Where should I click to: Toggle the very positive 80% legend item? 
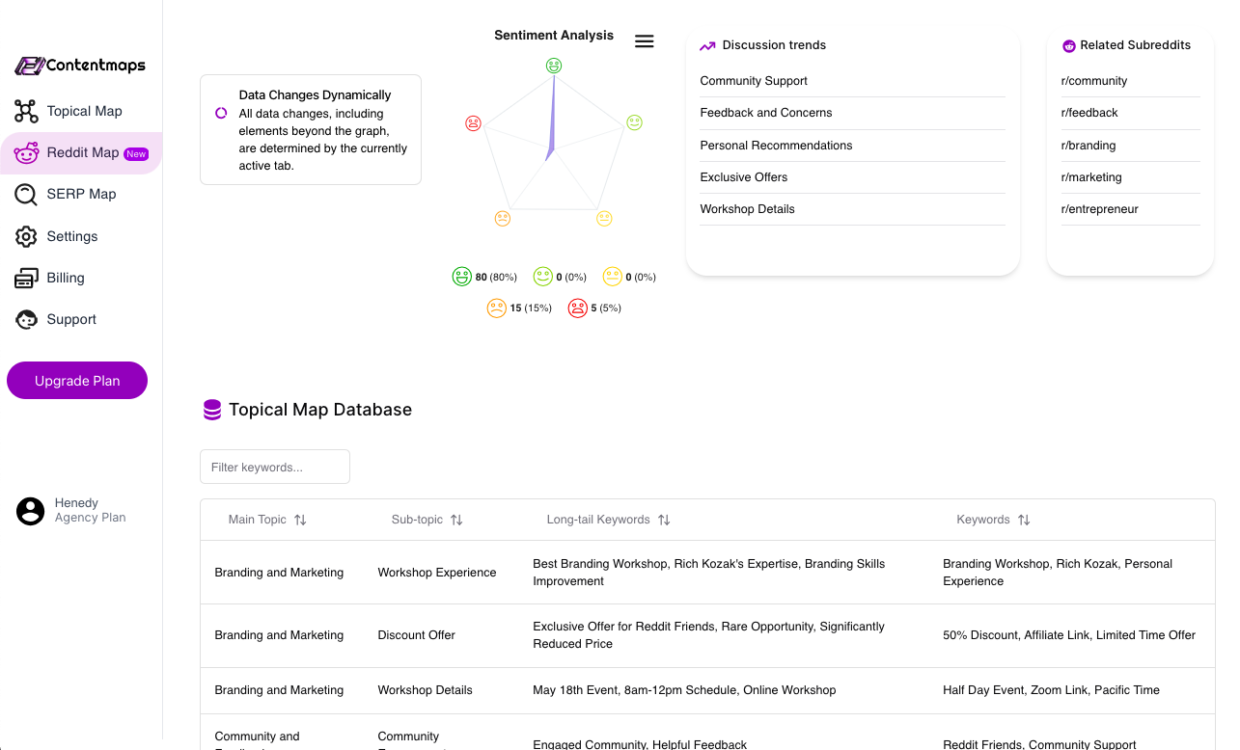(x=484, y=277)
